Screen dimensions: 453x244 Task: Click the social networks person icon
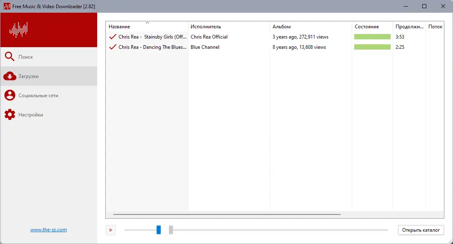[x=9, y=95]
